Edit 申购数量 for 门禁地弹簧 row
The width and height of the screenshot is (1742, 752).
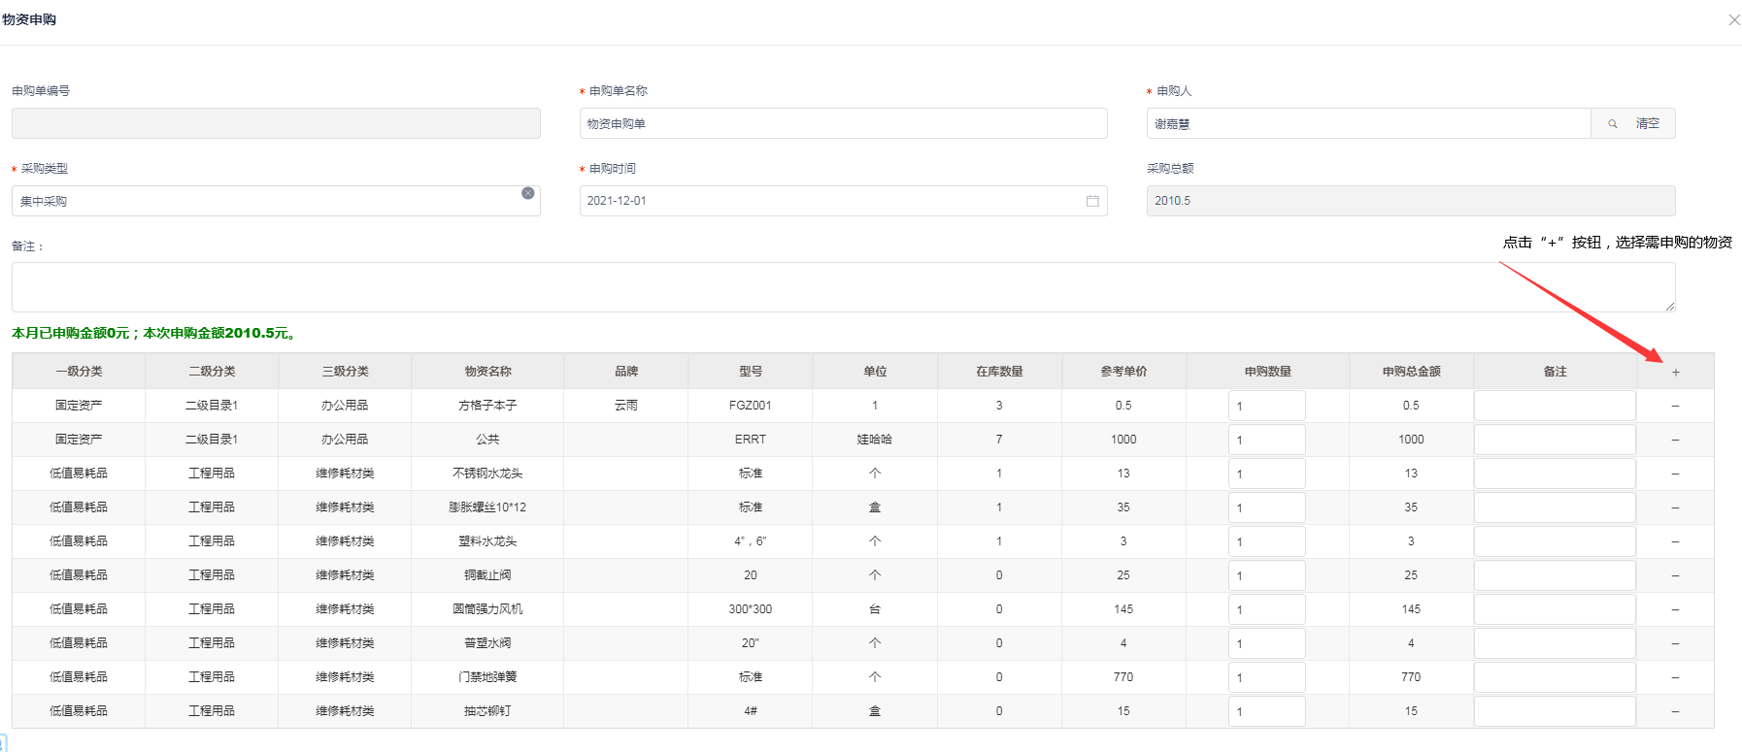(x=1267, y=677)
